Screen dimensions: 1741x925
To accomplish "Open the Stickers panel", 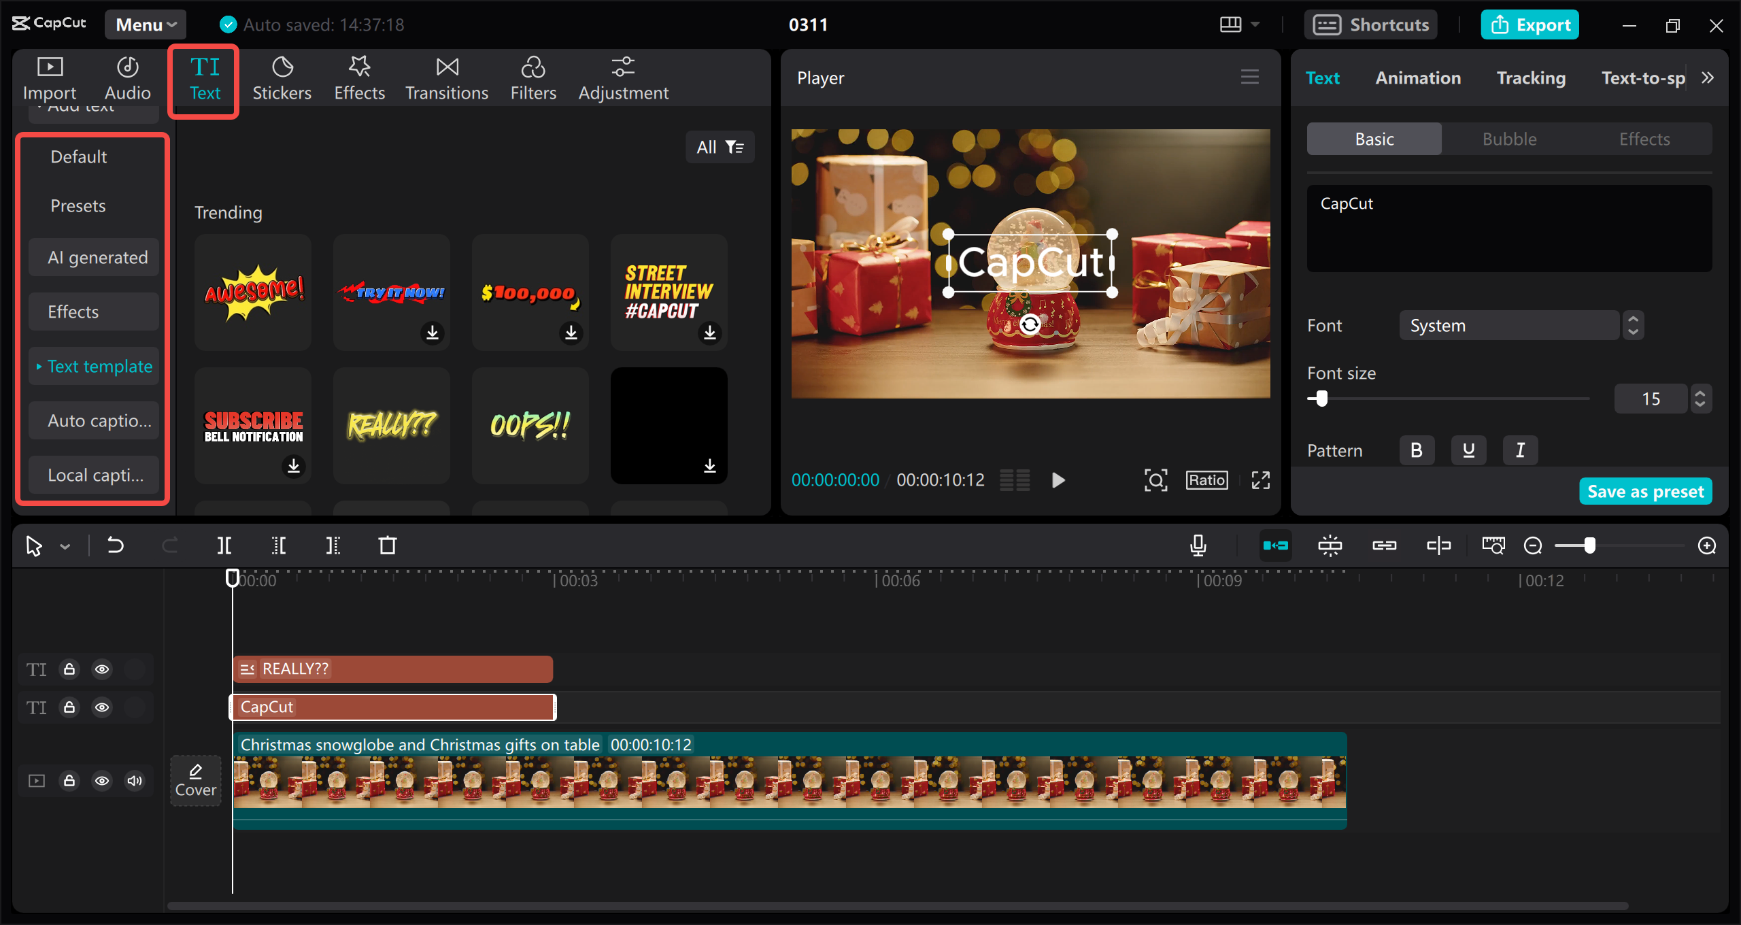I will 282,80.
